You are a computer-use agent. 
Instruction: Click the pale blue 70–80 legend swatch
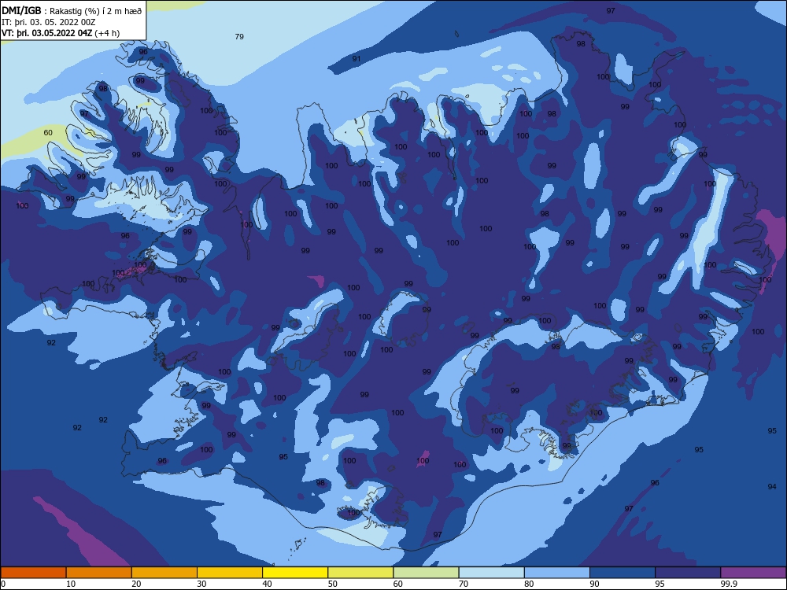click(491, 573)
